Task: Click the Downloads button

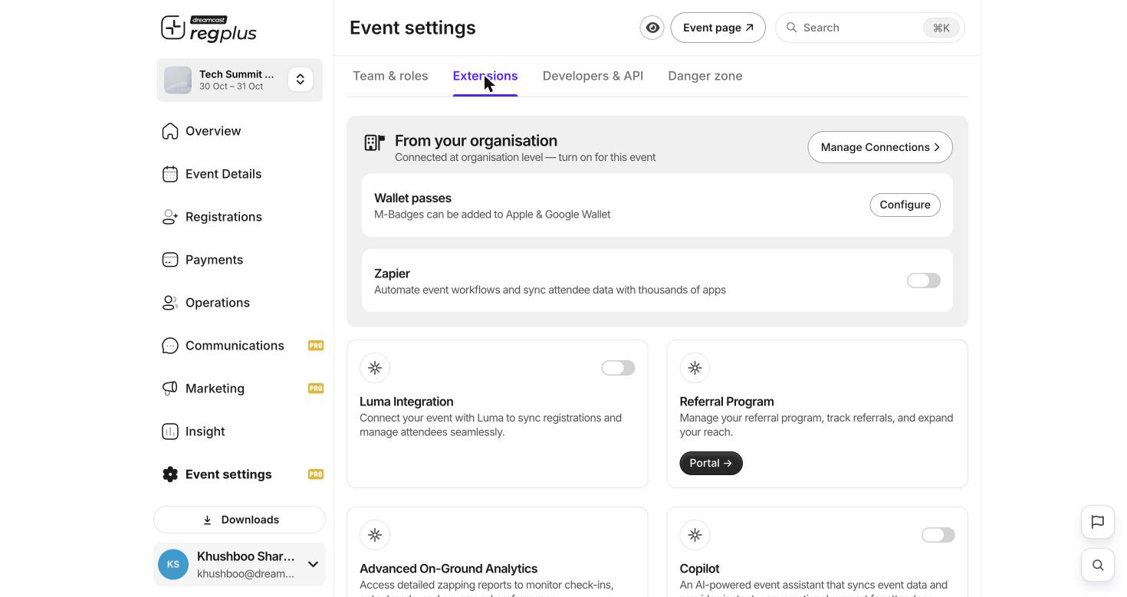Action: pos(239,520)
